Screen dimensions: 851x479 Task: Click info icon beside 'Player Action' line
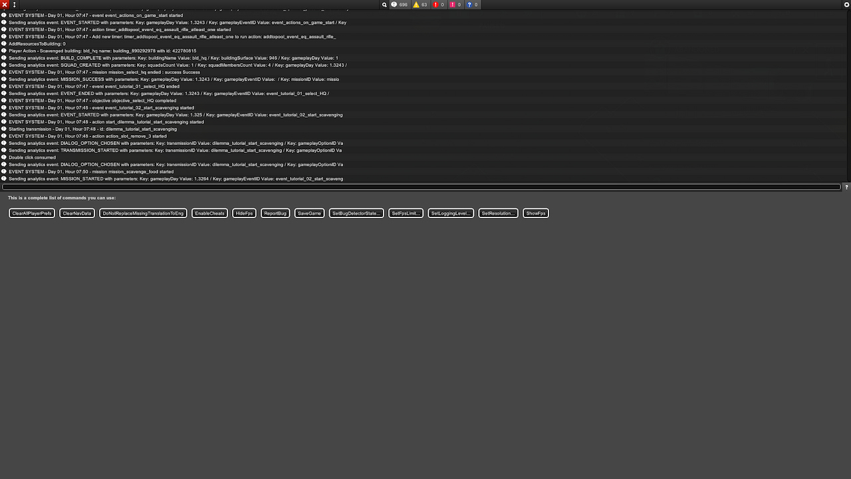click(x=4, y=51)
